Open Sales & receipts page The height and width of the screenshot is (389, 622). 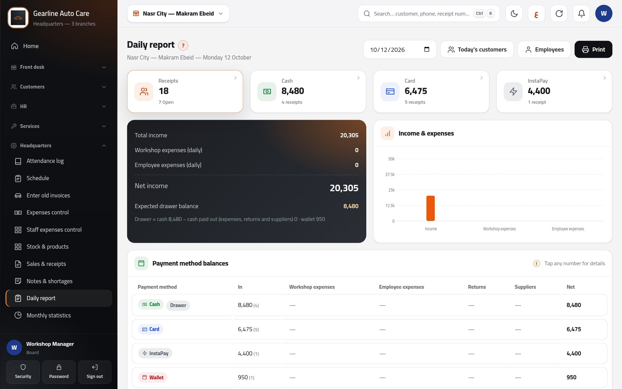point(59,264)
